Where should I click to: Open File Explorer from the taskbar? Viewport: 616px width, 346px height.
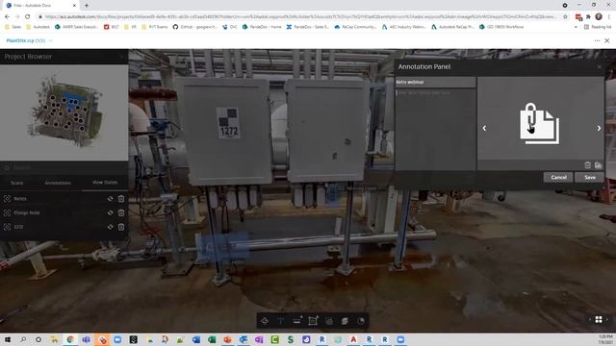pyautogui.click(x=54, y=339)
